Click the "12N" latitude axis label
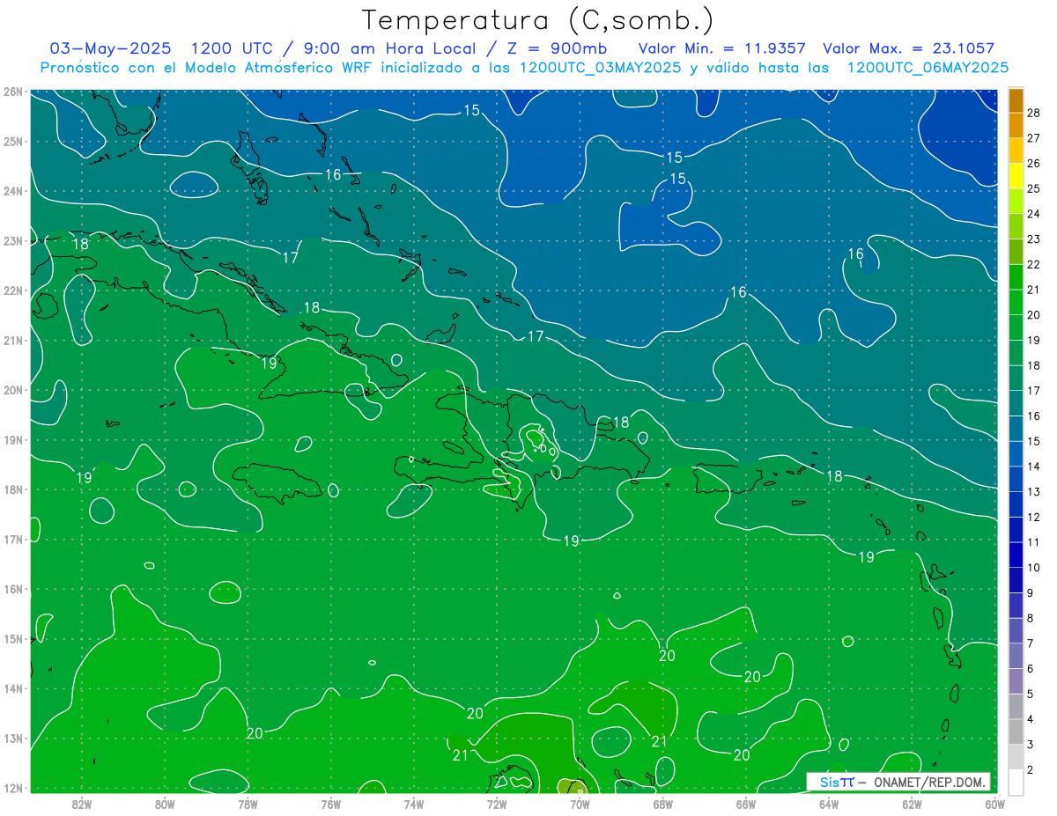The image size is (1057, 816). click(x=13, y=788)
